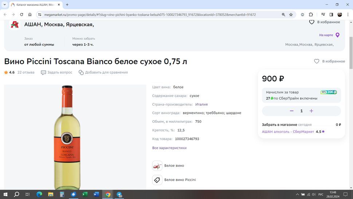Click the РУС language indicator
This screenshot has height=199, width=353.
point(321,194)
